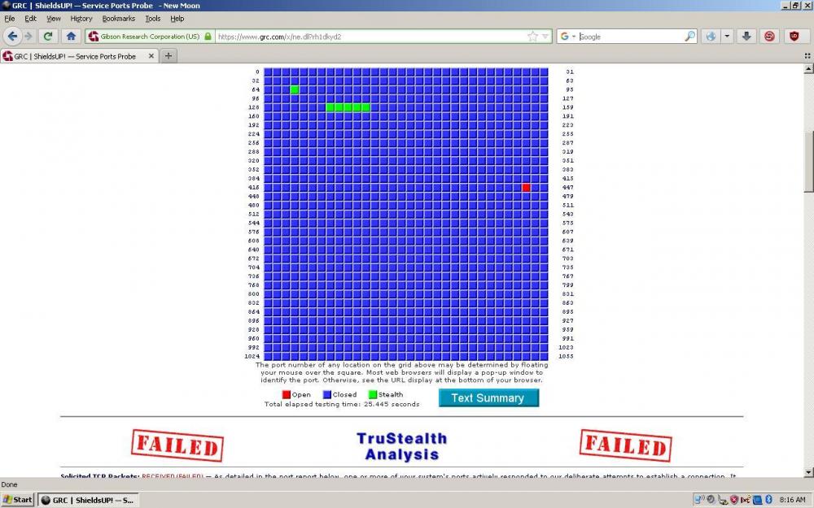Click the 'Done' status bar text
Image resolution: width=814 pixels, height=508 pixels.
(9, 484)
